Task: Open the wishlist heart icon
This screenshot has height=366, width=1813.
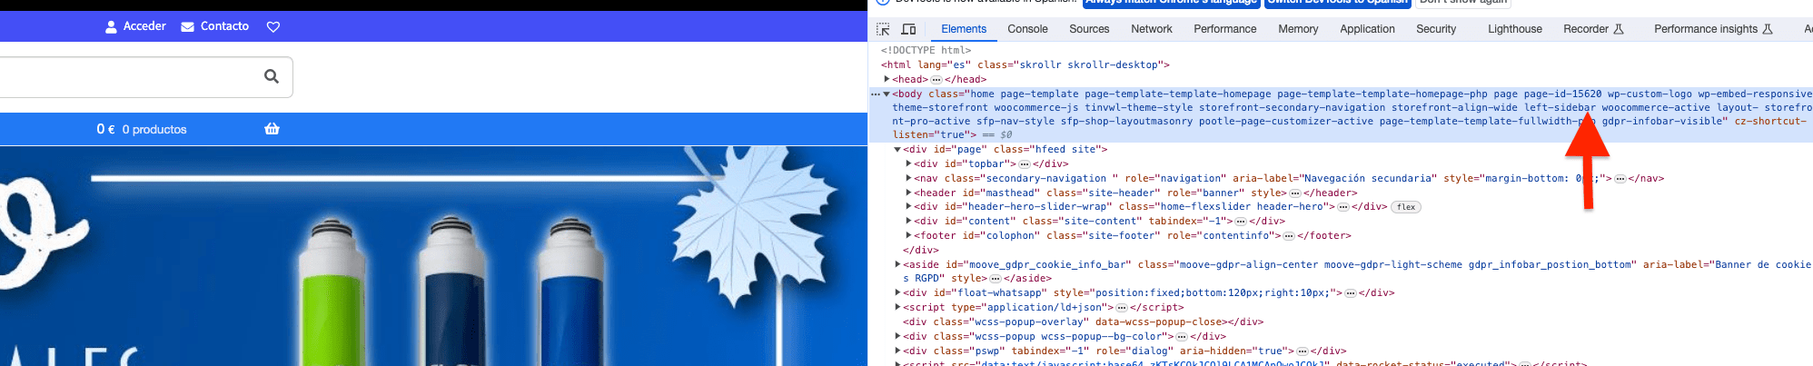Action: (x=273, y=26)
